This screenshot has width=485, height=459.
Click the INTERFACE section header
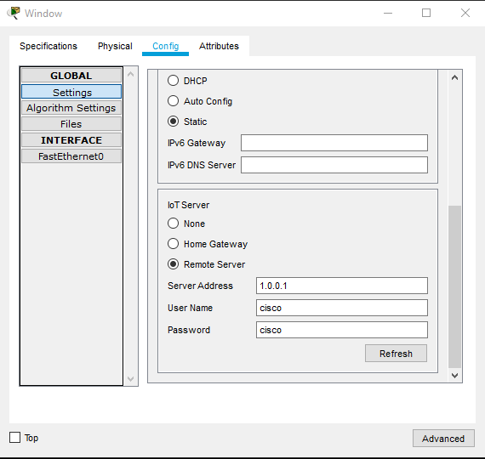pos(71,140)
